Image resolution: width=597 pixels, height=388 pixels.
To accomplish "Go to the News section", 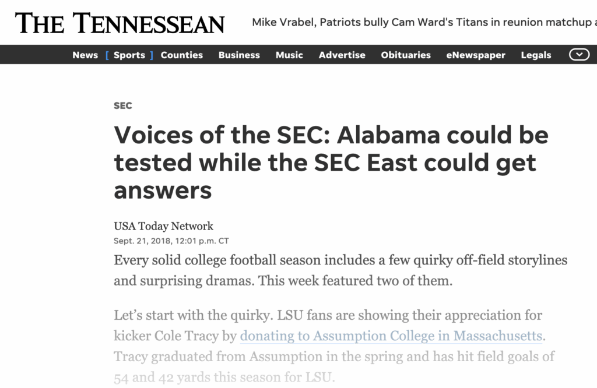I will pyautogui.click(x=85, y=55).
